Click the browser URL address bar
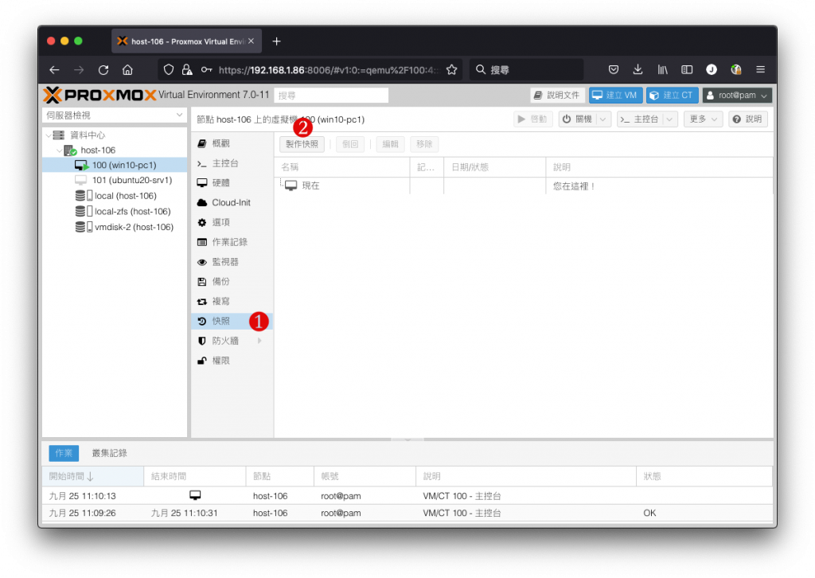 tap(329, 69)
